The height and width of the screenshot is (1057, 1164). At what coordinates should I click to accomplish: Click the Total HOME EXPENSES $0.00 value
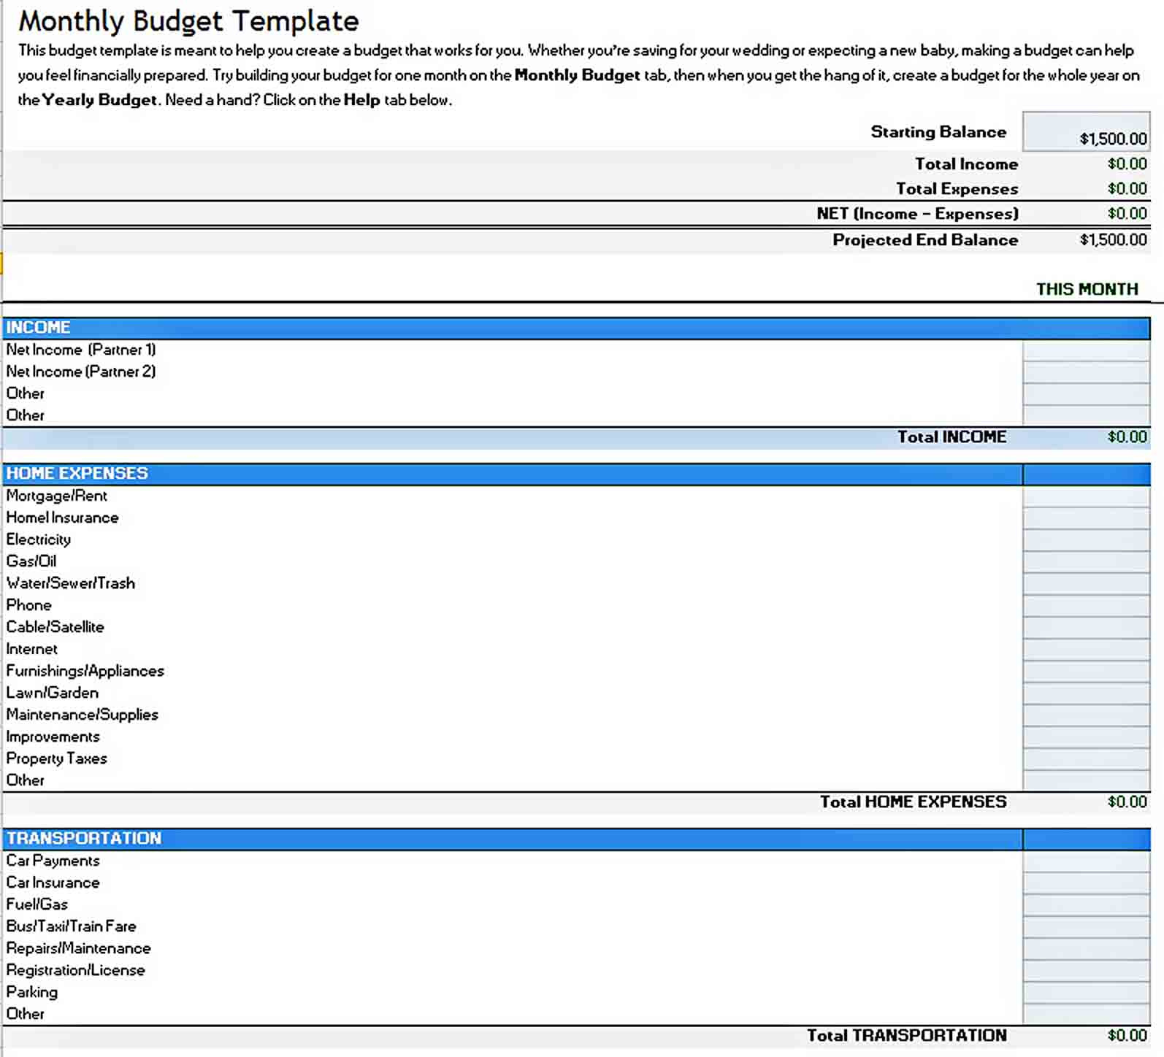[x=1127, y=802]
